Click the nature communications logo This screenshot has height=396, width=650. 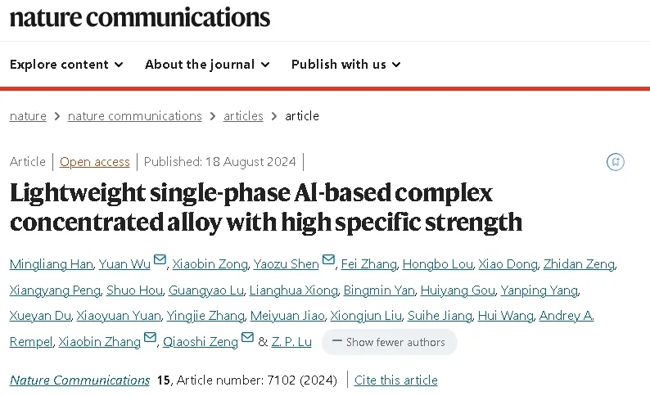click(x=140, y=18)
